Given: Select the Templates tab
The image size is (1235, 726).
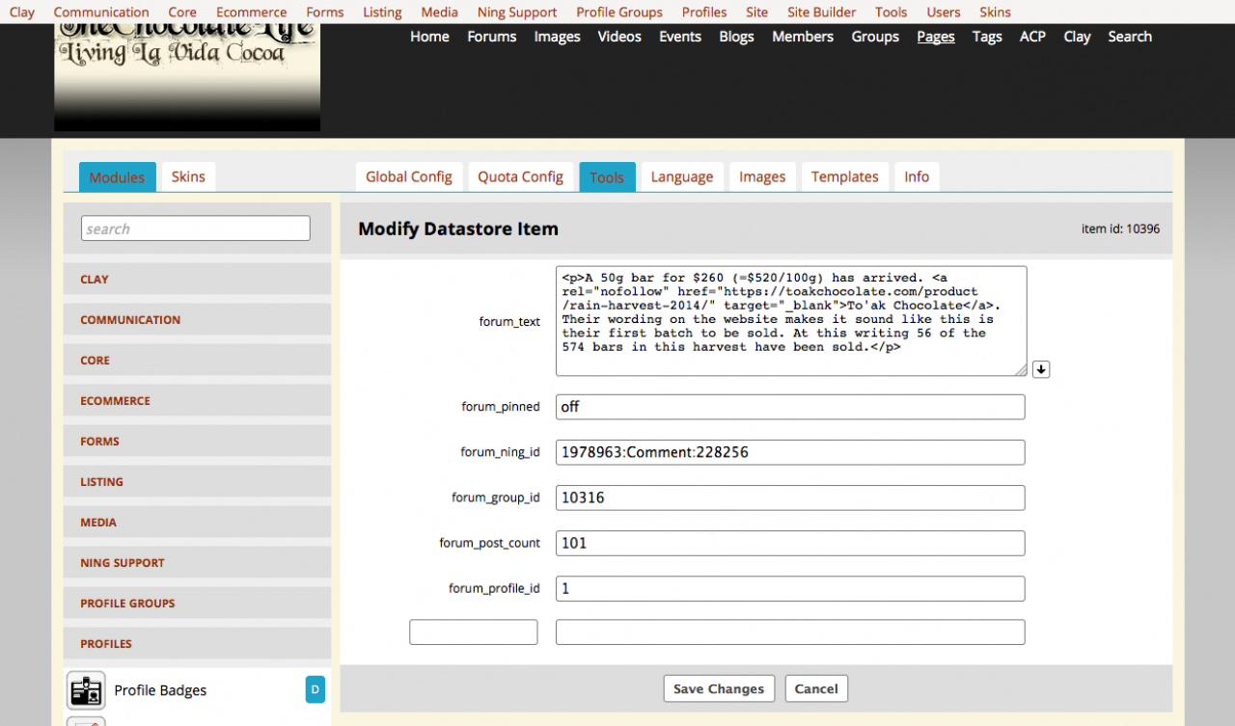Looking at the screenshot, I should coord(844,176).
